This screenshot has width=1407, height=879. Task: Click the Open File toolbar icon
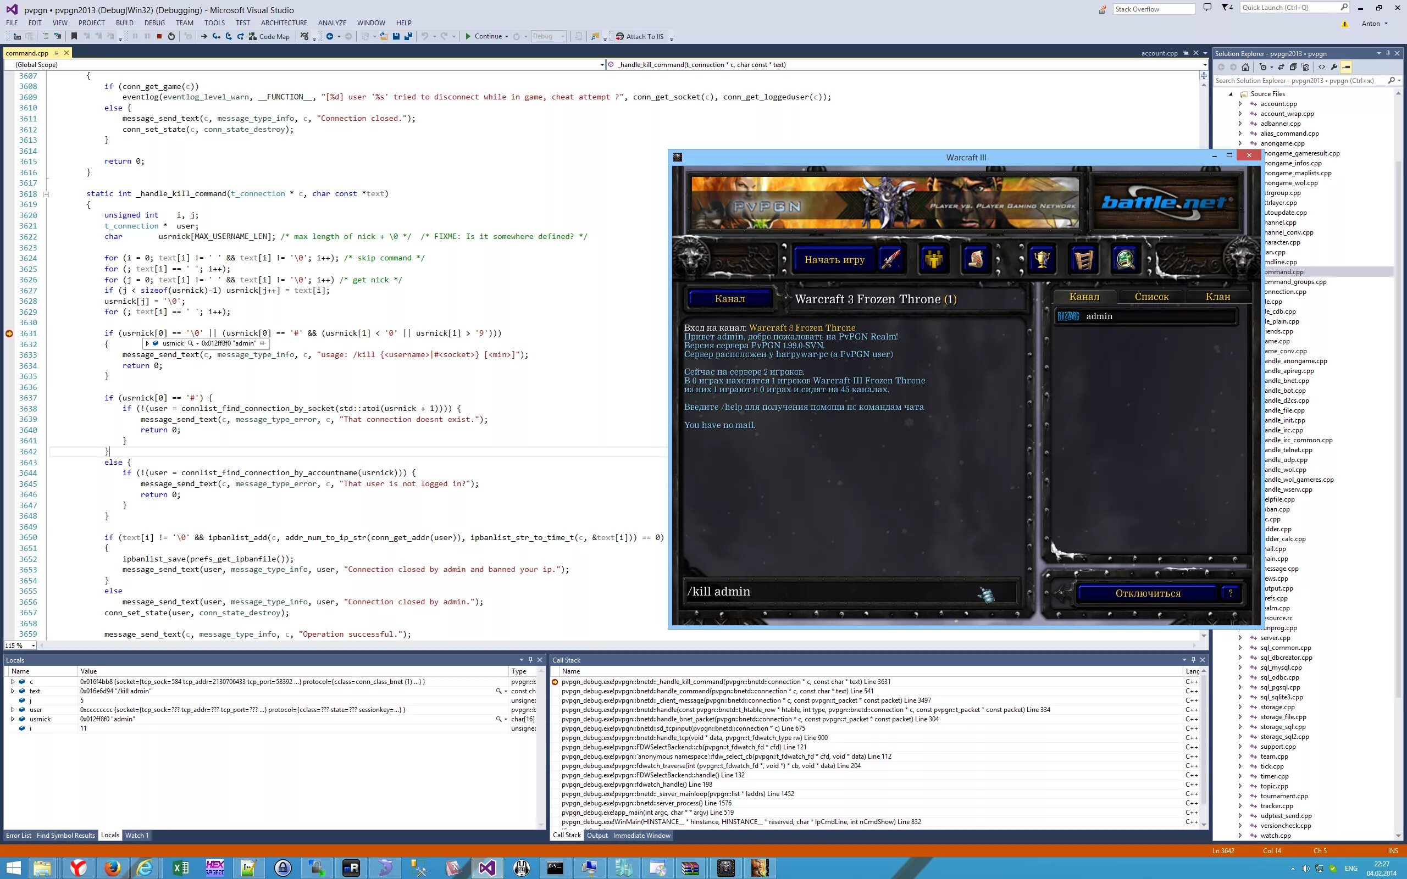(384, 36)
